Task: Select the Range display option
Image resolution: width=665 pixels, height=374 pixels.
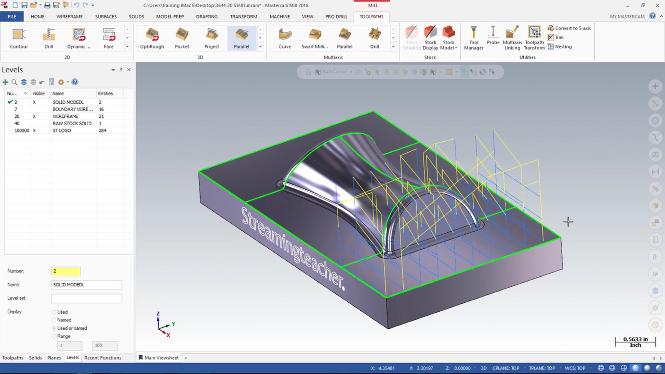Action: tap(54, 336)
